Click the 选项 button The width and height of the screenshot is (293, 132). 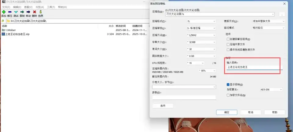tap(163, 106)
